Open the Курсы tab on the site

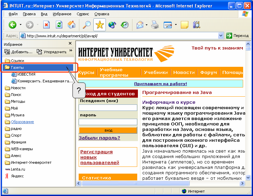coord(86,72)
